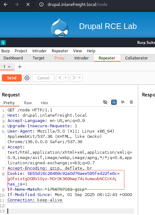Click the If-Modified-Since header line

pos(70,194)
